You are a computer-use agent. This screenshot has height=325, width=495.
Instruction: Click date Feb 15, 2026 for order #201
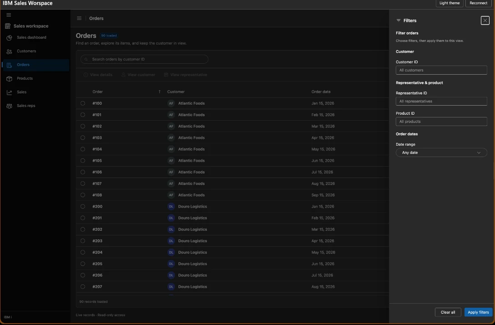323,218
